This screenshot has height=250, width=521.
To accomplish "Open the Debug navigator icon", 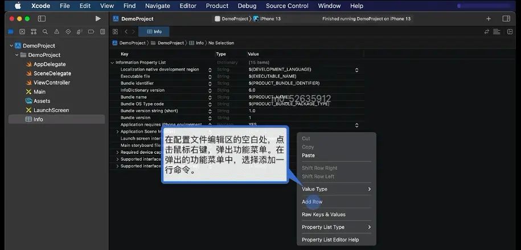I will pos(79,31).
